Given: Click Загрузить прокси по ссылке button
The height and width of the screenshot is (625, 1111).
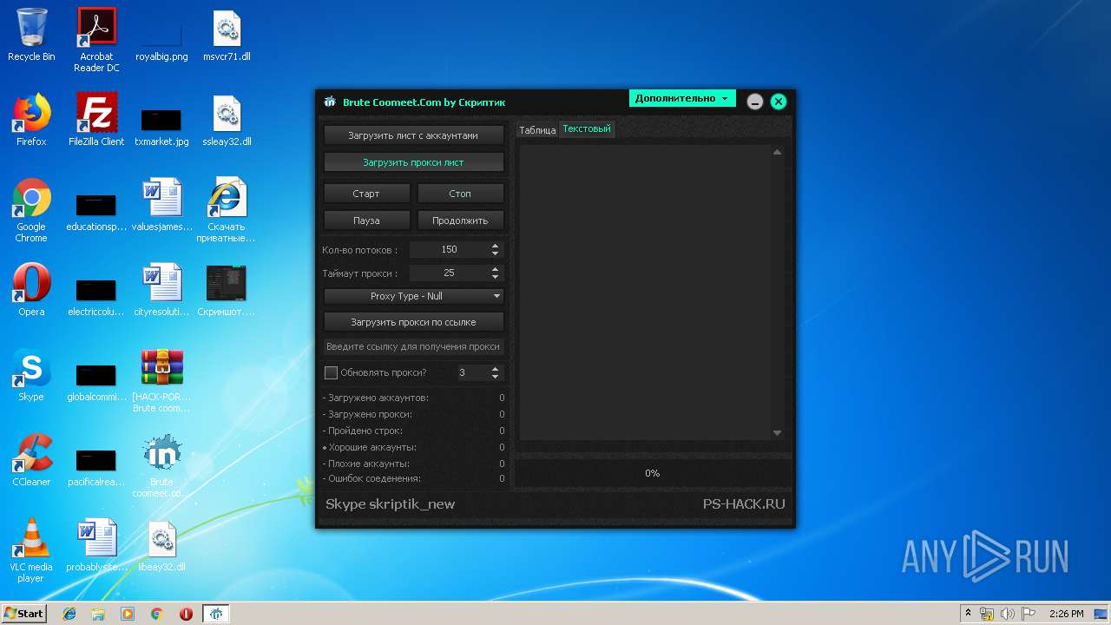Looking at the screenshot, I should [x=413, y=322].
